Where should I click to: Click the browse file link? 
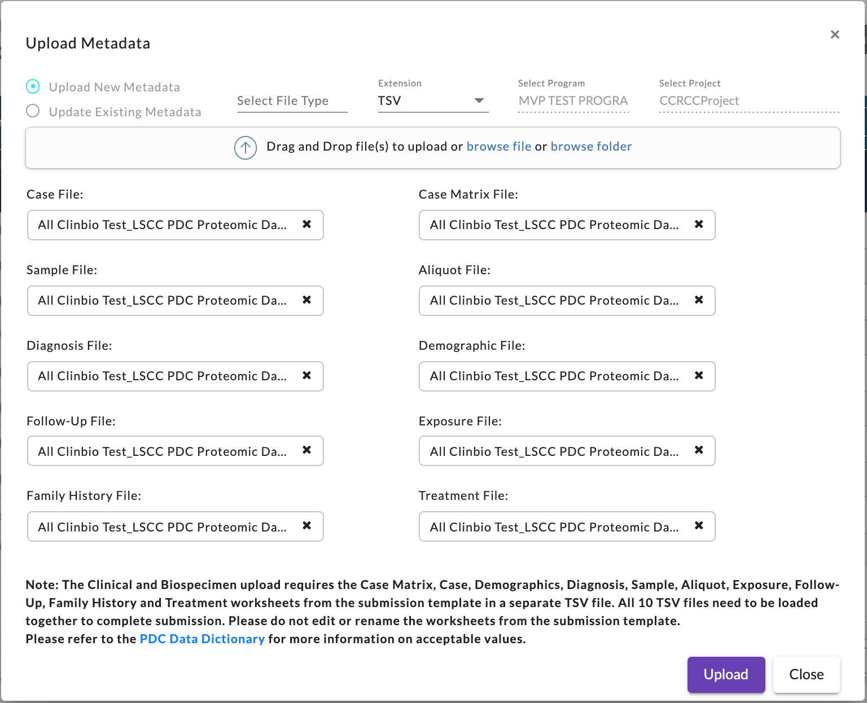498,147
